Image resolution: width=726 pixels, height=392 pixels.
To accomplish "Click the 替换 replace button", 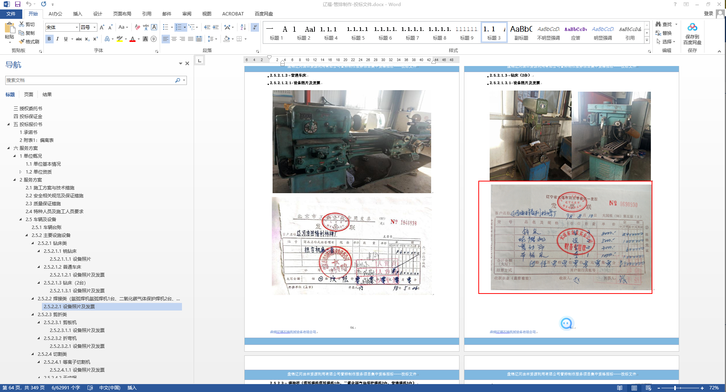I will click(x=664, y=33).
